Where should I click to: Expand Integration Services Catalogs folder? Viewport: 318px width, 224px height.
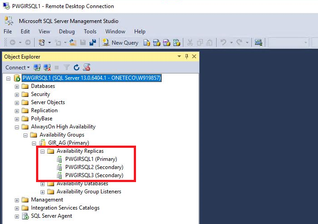pyautogui.click(x=17, y=208)
